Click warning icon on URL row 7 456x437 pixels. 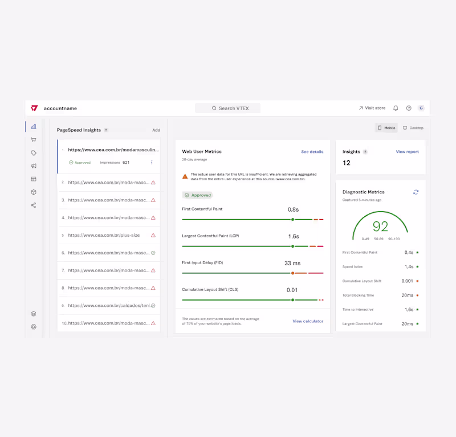[153, 270]
